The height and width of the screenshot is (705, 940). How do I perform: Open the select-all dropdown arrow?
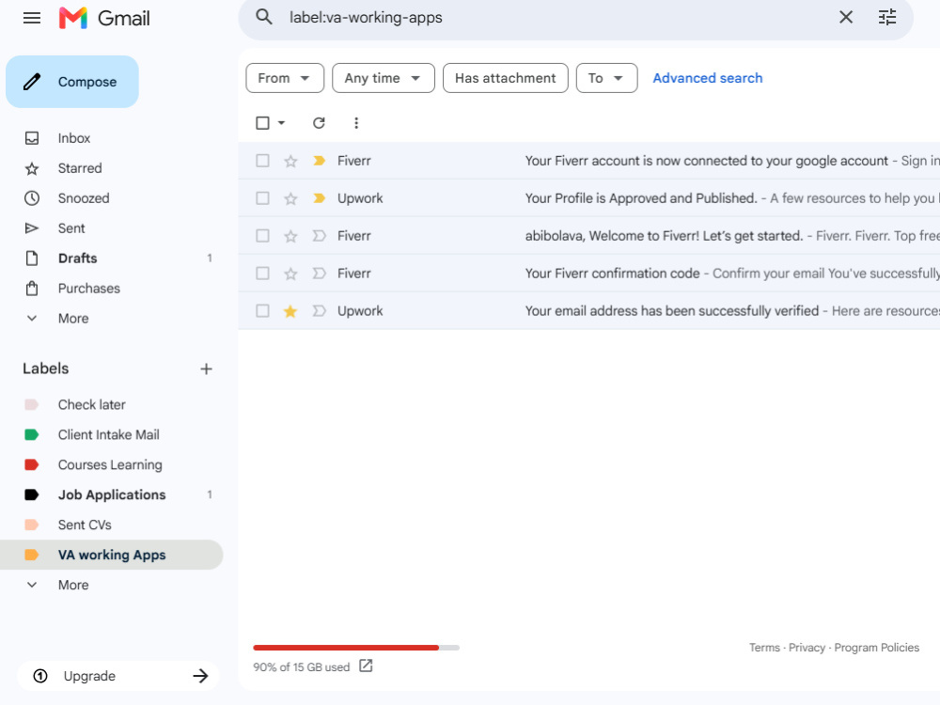point(281,123)
